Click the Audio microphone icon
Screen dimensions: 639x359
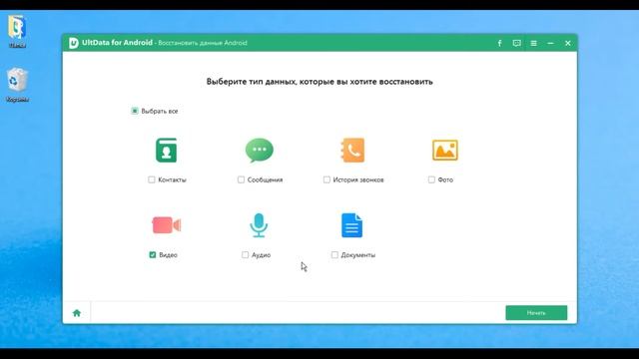pyautogui.click(x=259, y=225)
